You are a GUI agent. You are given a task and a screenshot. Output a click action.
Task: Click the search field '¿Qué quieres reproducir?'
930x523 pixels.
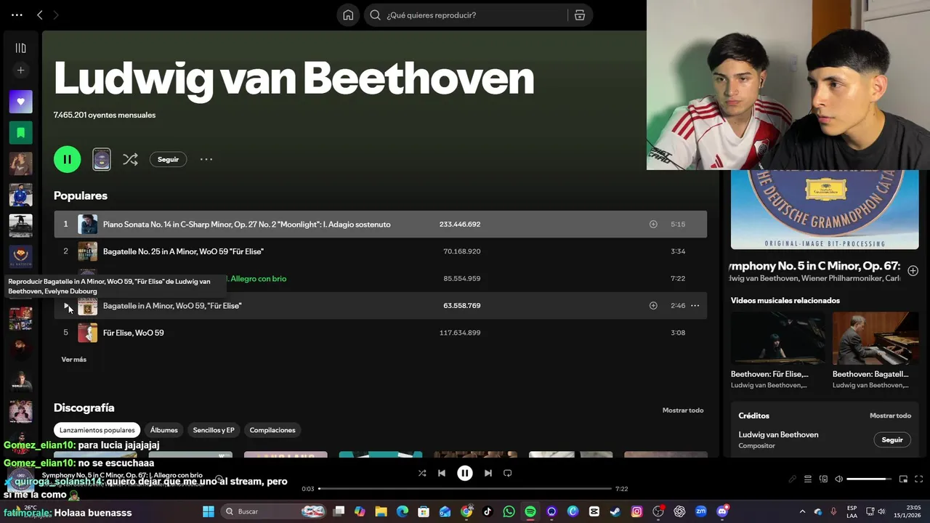465,15
